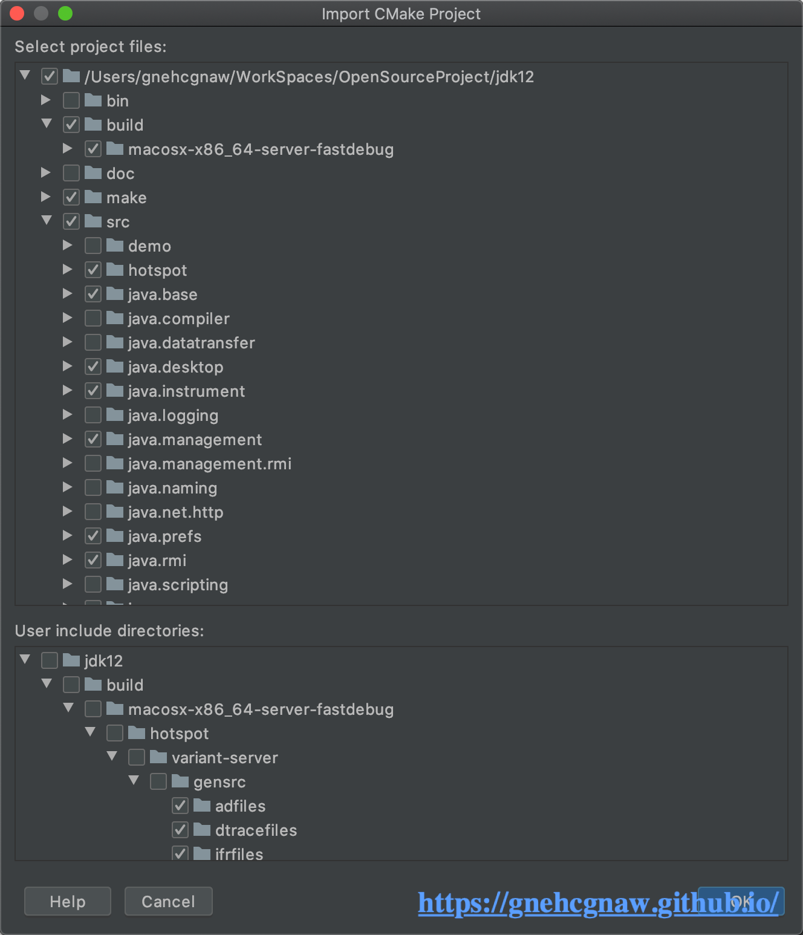Uncheck the dtracefiles include directory
Image resolution: width=803 pixels, height=935 pixels.
tap(180, 830)
